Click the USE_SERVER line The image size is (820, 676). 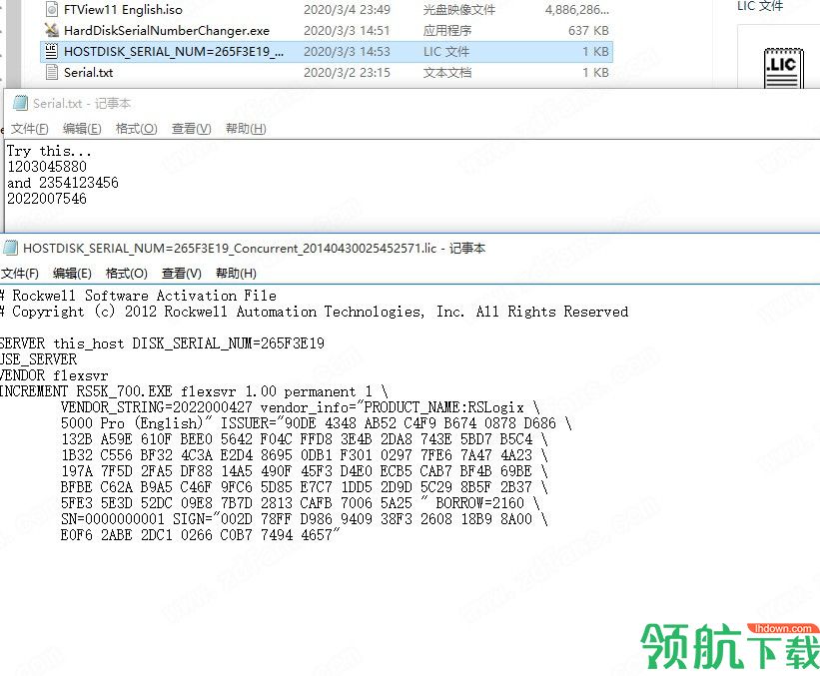point(38,359)
